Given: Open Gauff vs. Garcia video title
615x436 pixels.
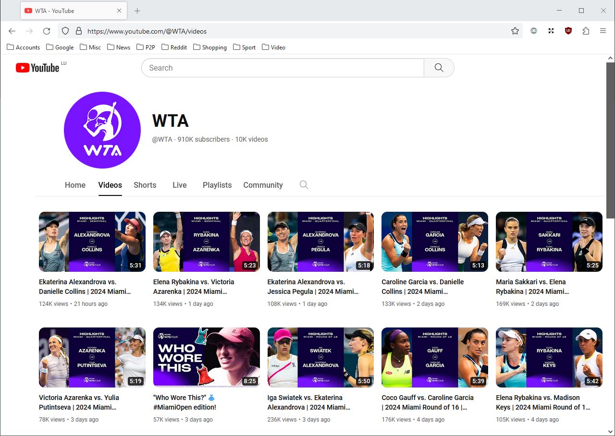Looking at the screenshot, I should click(x=428, y=402).
